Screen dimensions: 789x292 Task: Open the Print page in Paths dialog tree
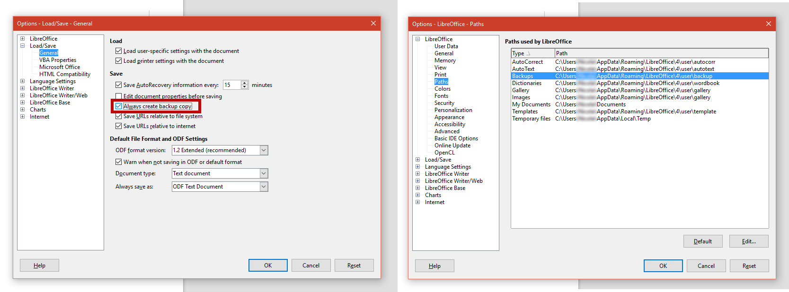440,75
